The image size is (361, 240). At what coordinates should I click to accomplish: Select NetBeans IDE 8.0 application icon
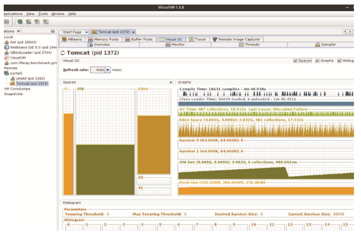click(x=7, y=48)
